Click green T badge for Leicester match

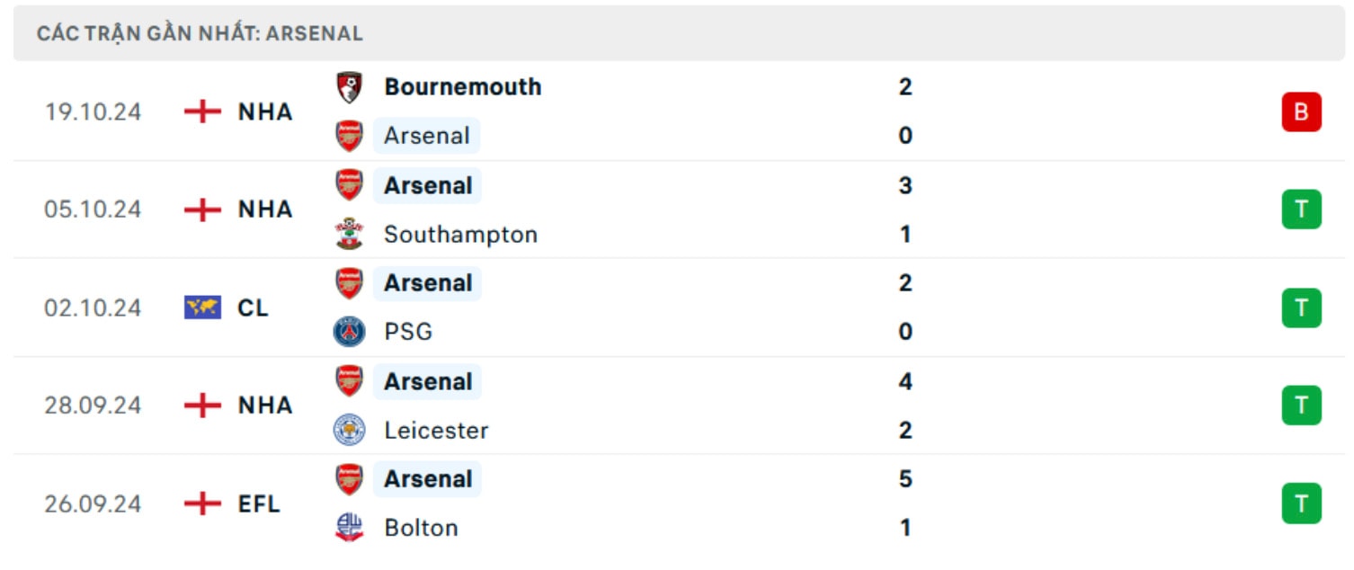pos(1302,405)
